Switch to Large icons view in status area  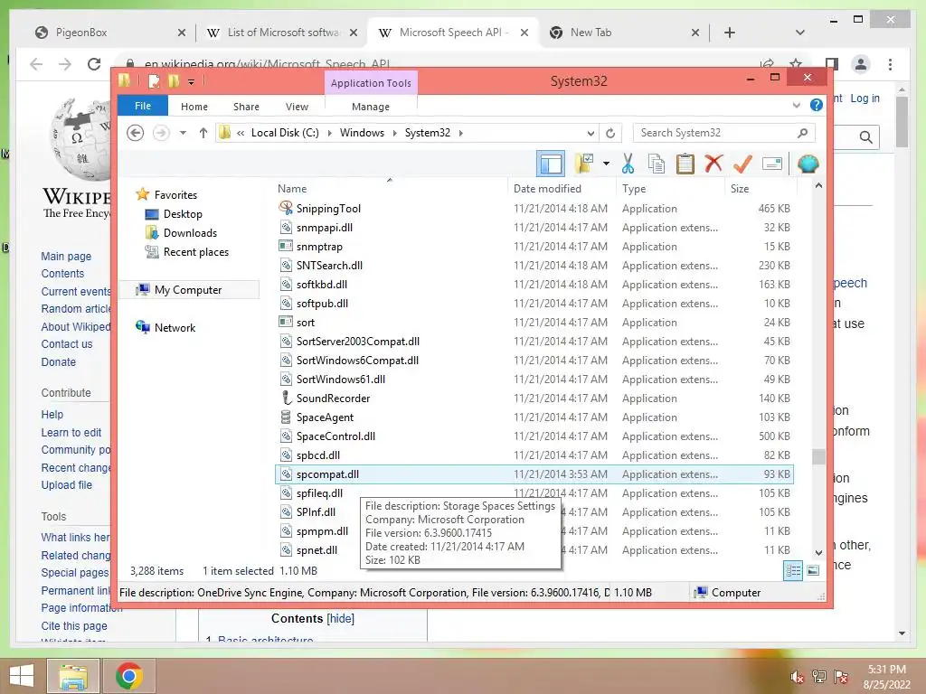pyautogui.click(x=813, y=570)
